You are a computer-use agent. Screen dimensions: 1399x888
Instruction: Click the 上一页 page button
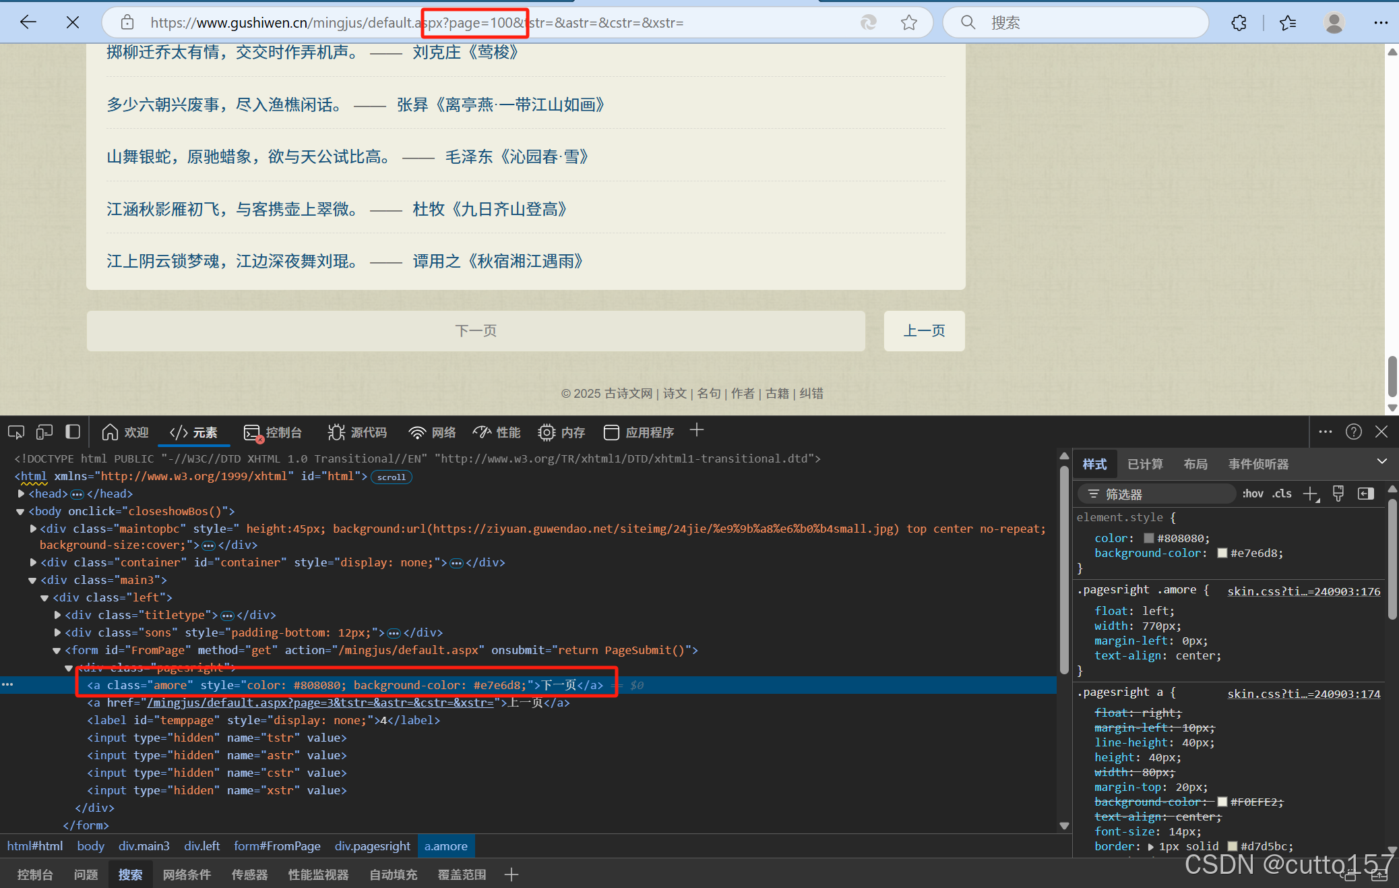[x=924, y=331]
